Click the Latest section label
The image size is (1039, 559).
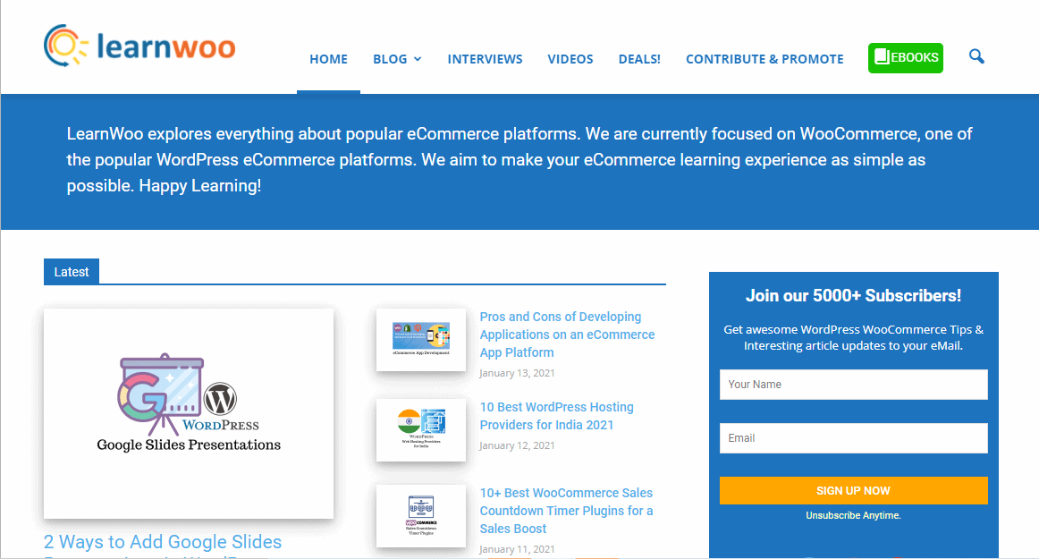(72, 272)
